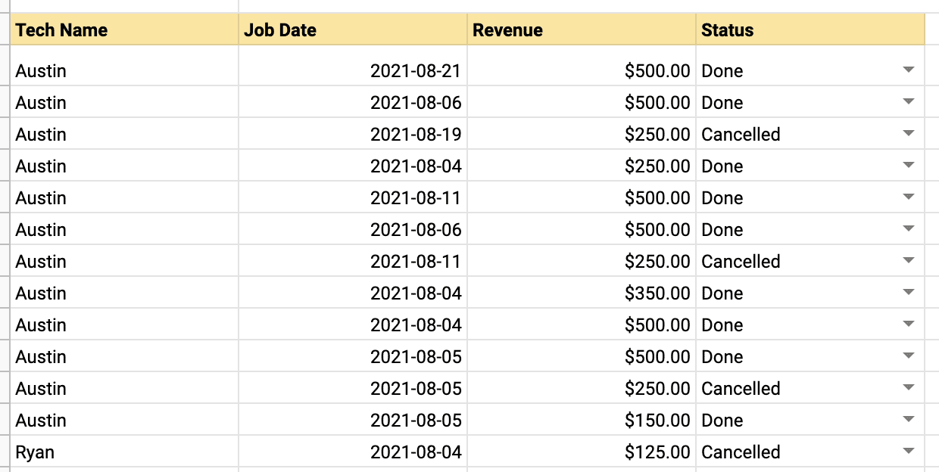Expand status arrow for 2021-08-04 $250.00 row
Image resolution: width=939 pixels, height=472 pixels.
(909, 166)
